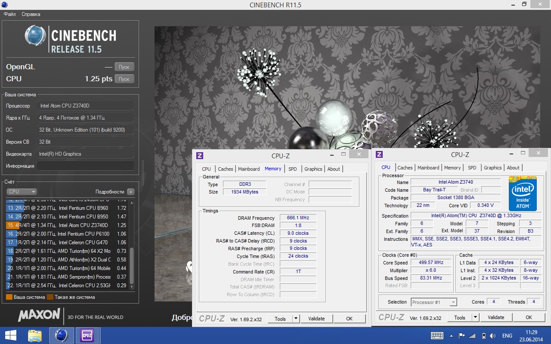Expand Подробности details arrow
This screenshot has width=551, height=344.
tap(130, 192)
